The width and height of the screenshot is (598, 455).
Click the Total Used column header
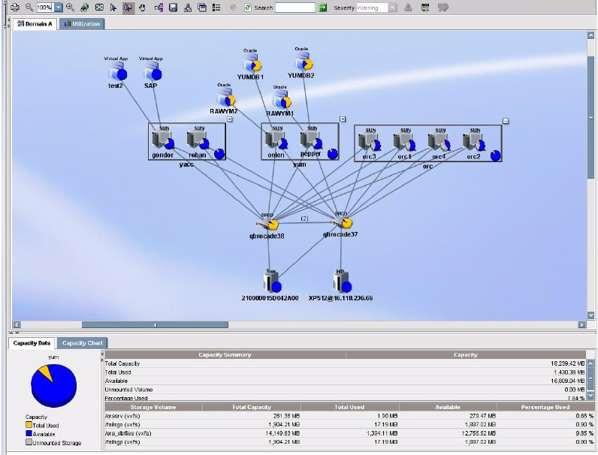coord(350,407)
